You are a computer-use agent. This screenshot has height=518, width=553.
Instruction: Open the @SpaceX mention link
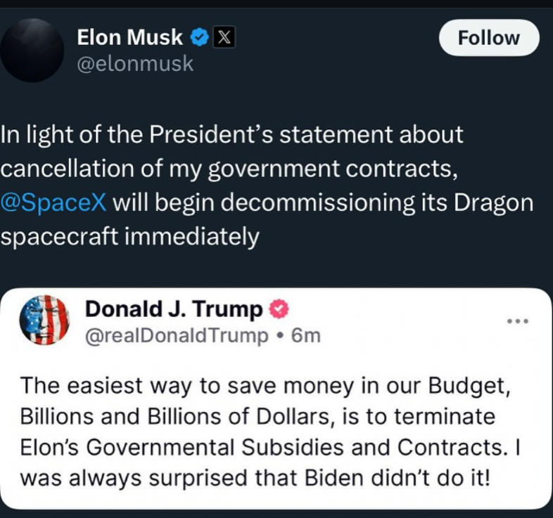click(53, 202)
